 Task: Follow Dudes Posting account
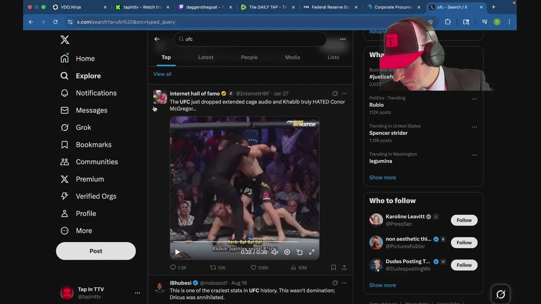pos(464,265)
